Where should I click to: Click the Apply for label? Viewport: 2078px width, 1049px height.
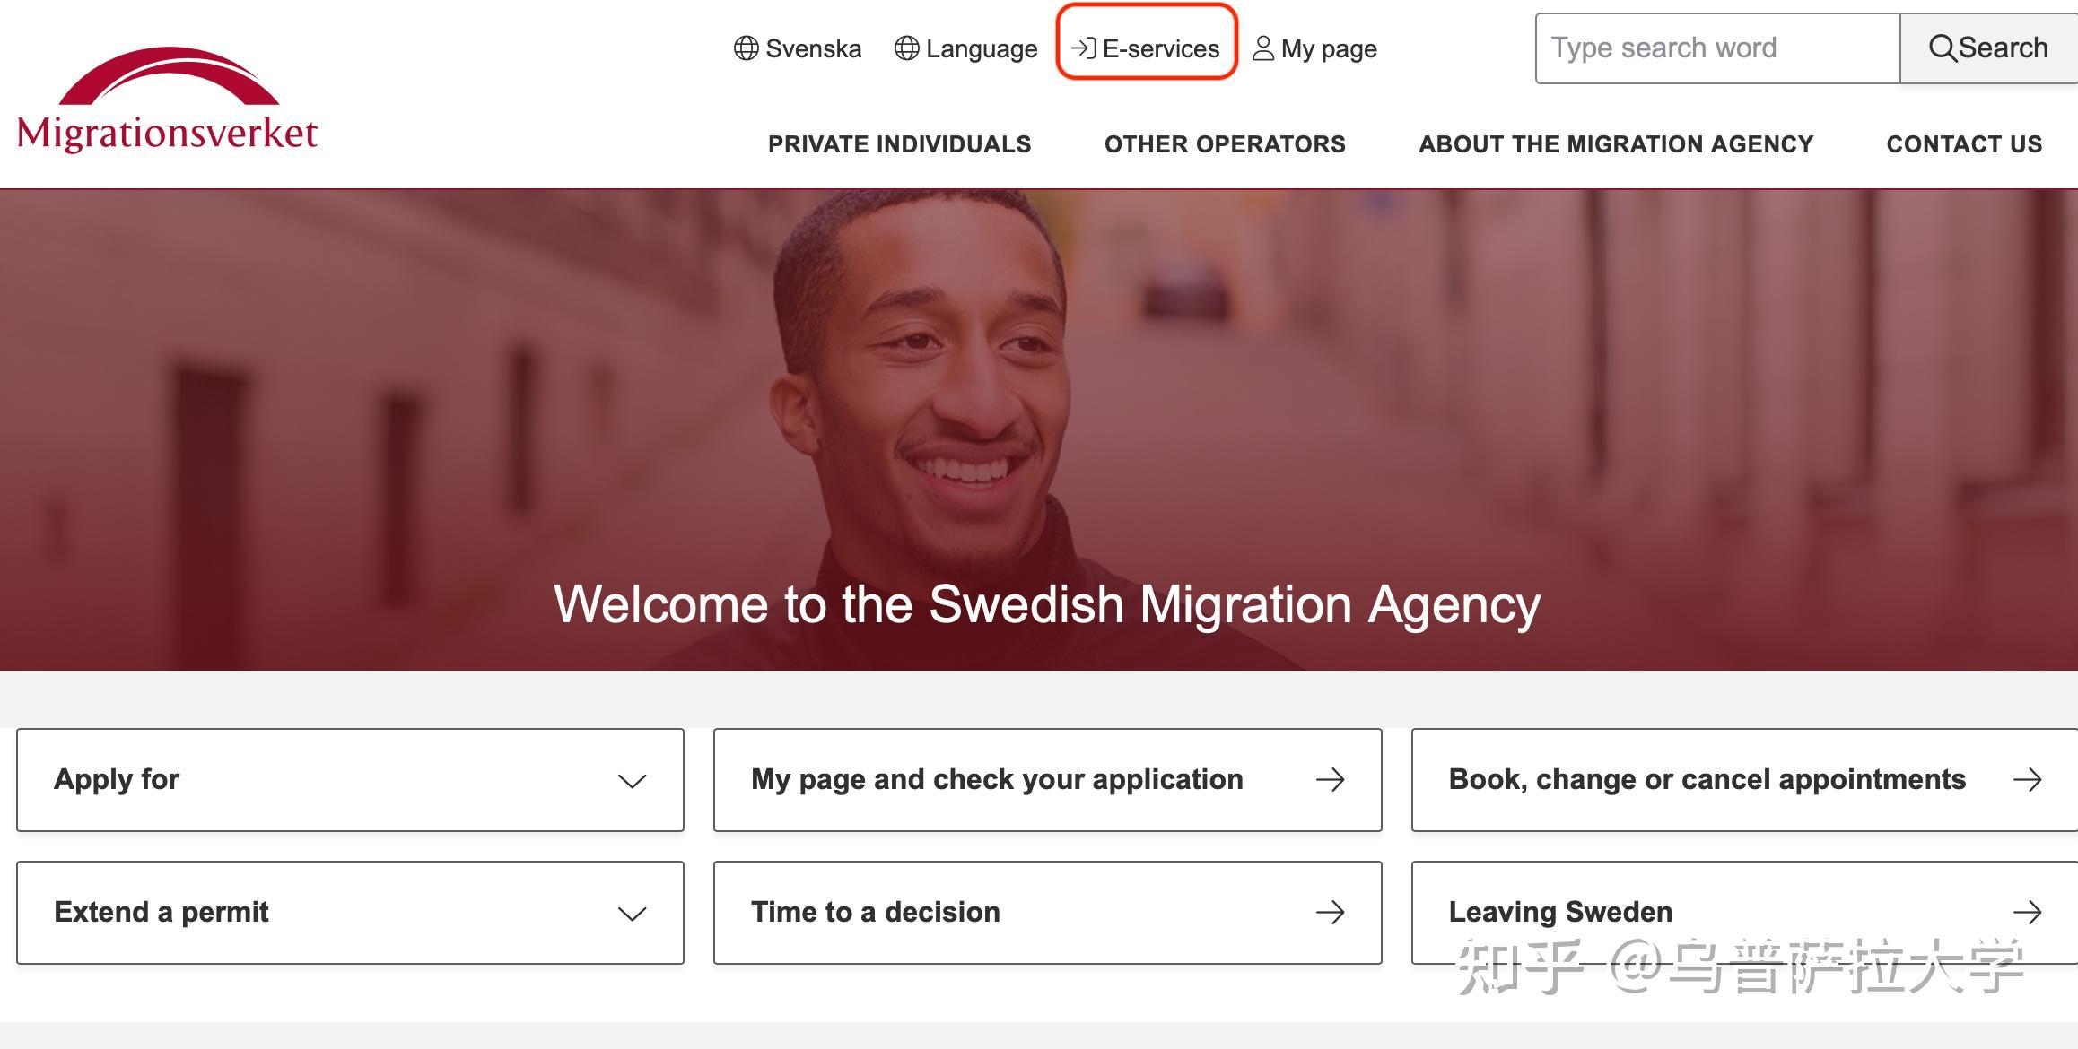click(117, 779)
